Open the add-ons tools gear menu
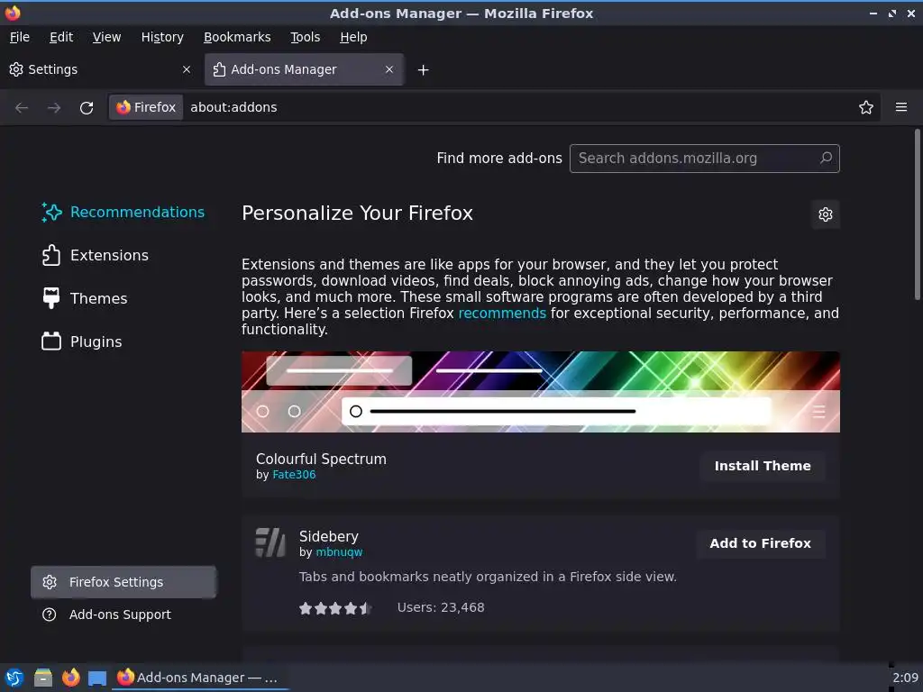This screenshot has height=692, width=923. click(x=826, y=214)
